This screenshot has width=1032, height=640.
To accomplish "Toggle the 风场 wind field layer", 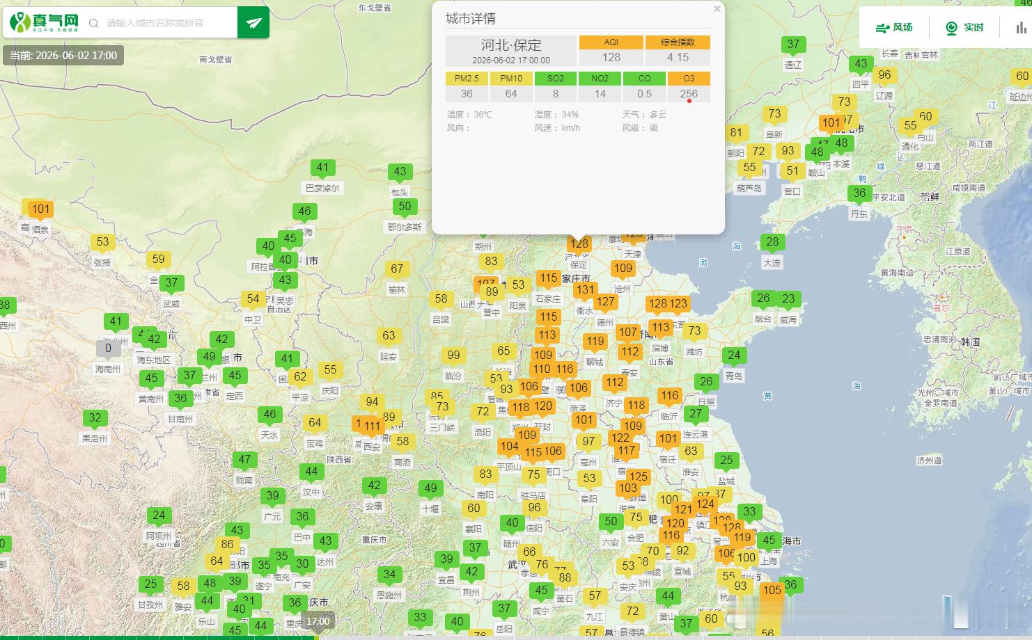I will 894,28.
